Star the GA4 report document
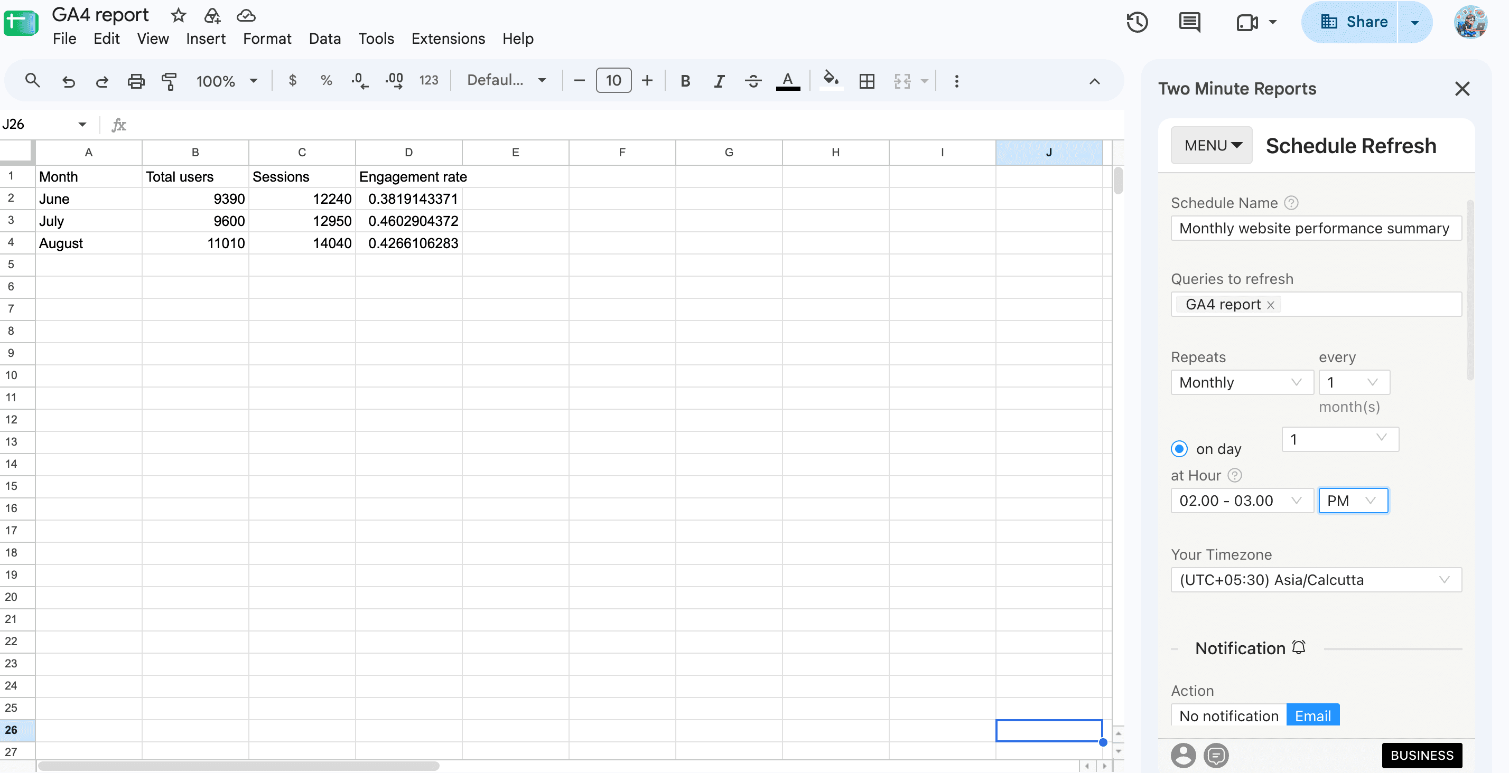Image resolution: width=1509 pixels, height=773 pixels. click(178, 15)
